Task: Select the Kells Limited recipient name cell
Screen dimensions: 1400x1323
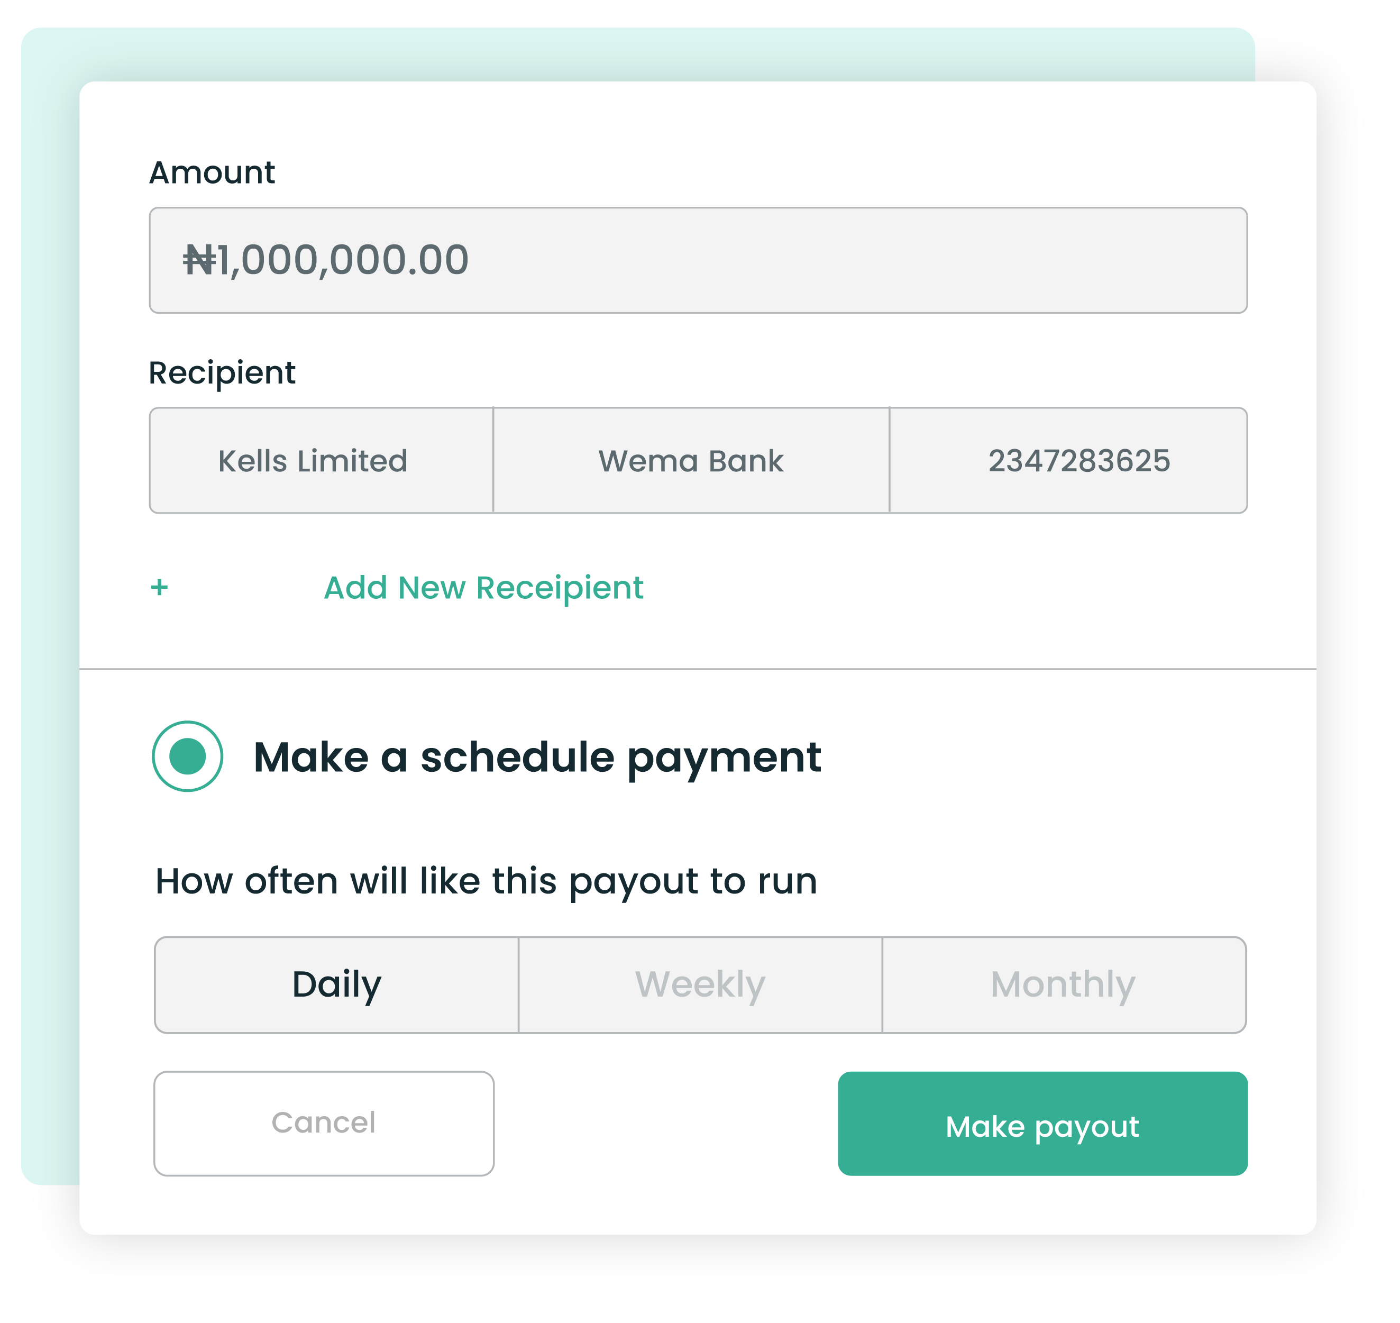Action: 313,461
